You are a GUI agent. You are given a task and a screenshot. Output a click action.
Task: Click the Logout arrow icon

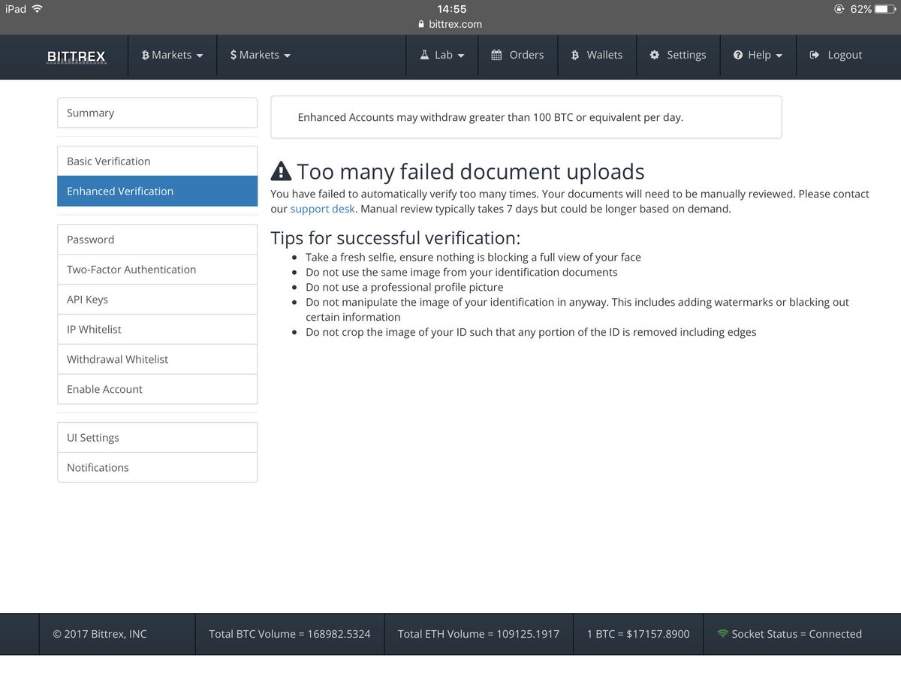(x=815, y=55)
